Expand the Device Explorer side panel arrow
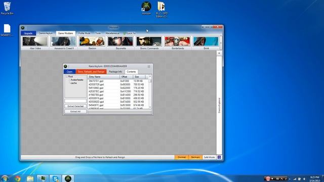 coord(219,53)
